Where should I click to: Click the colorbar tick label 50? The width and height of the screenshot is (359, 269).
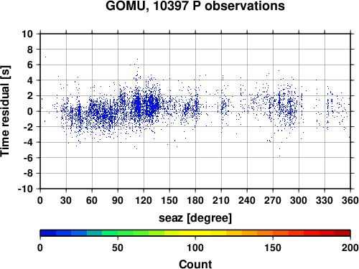118,248
